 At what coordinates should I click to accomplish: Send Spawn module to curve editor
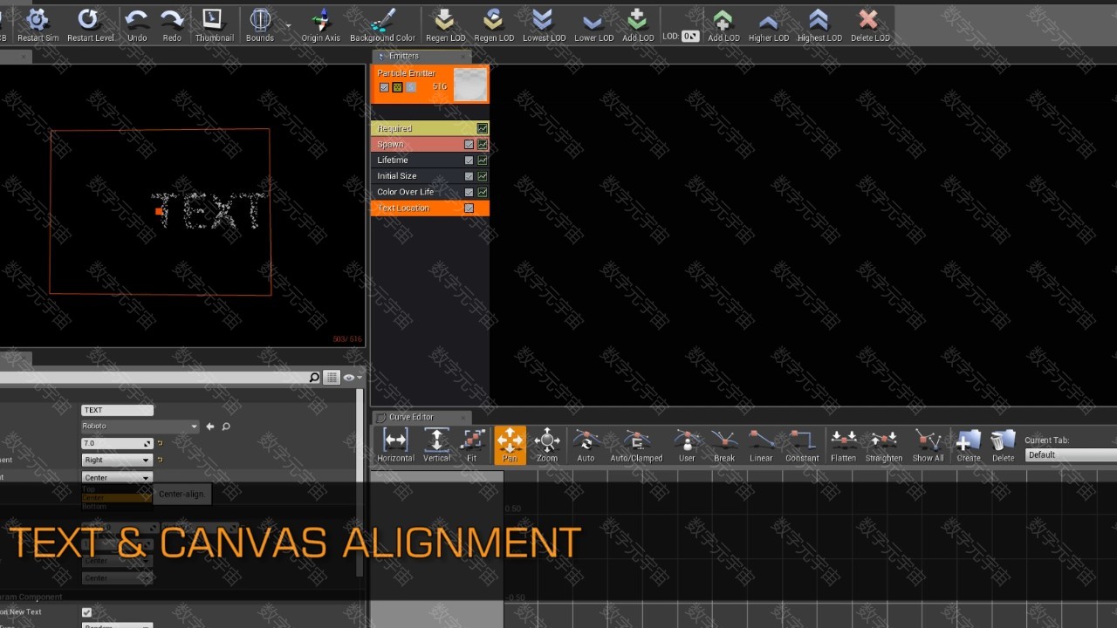click(483, 145)
